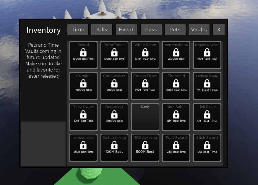Click '250000 Best' under Venomshank
This screenshot has height=185, width=258.
pos(176,59)
